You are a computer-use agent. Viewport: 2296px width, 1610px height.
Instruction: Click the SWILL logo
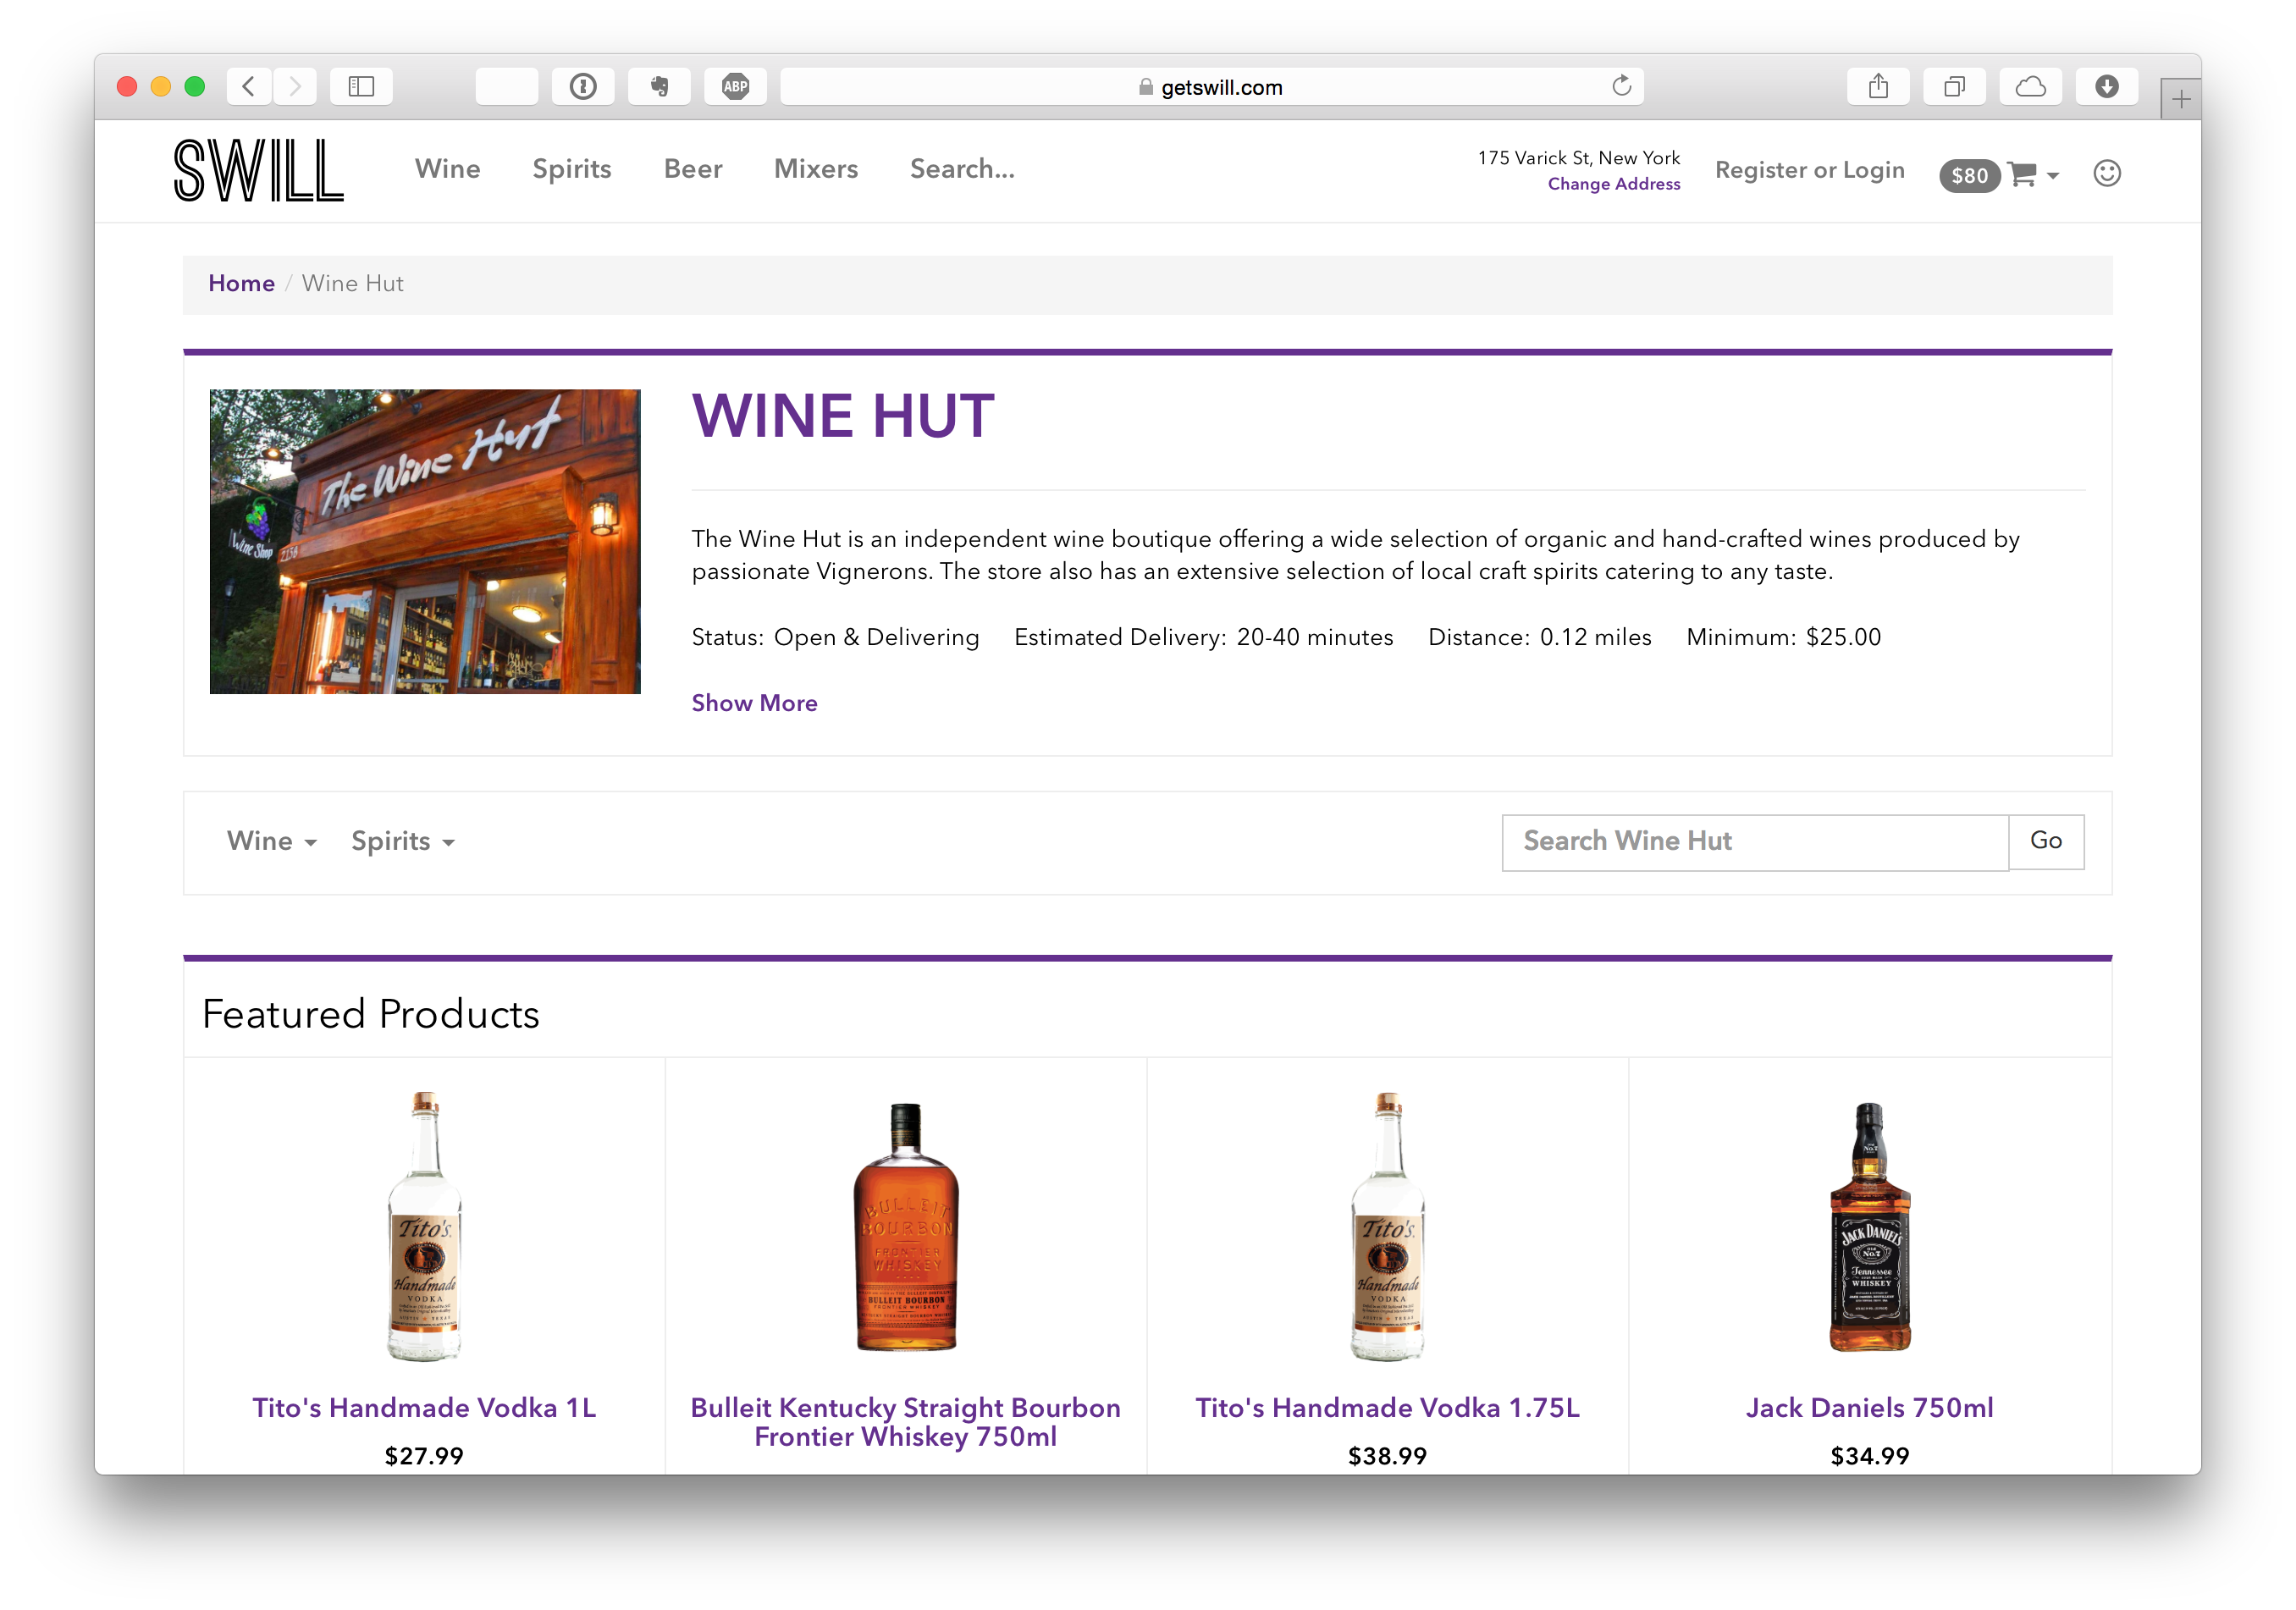pyautogui.click(x=258, y=170)
